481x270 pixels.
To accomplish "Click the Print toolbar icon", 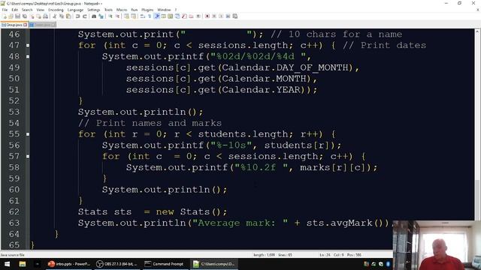I will click(x=45, y=16).
